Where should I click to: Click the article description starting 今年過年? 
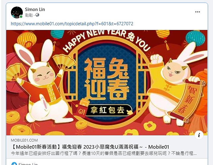[x=104, y=153]
